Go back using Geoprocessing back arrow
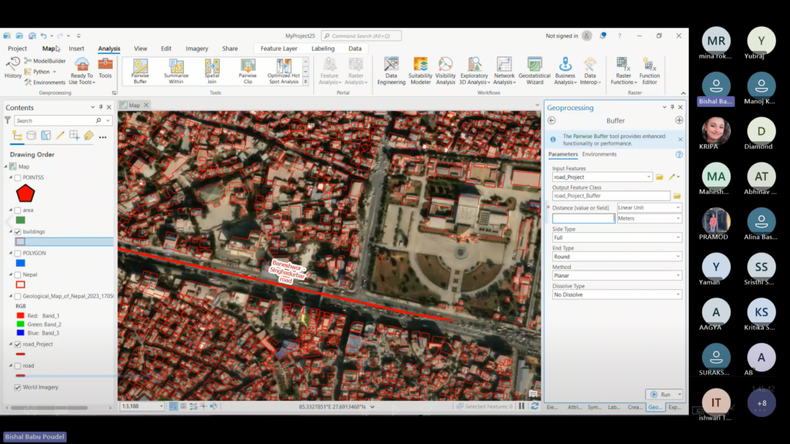The height and width of the screenshot is (444, 790). [552, 120]
